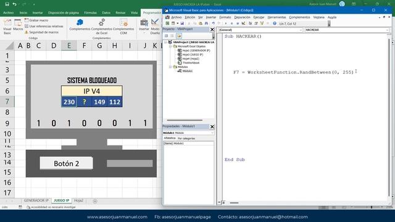Screen dimensions: 395x222
Task: Click the Visual Basic button in the Excel ribbon
Action: (7, 26)
